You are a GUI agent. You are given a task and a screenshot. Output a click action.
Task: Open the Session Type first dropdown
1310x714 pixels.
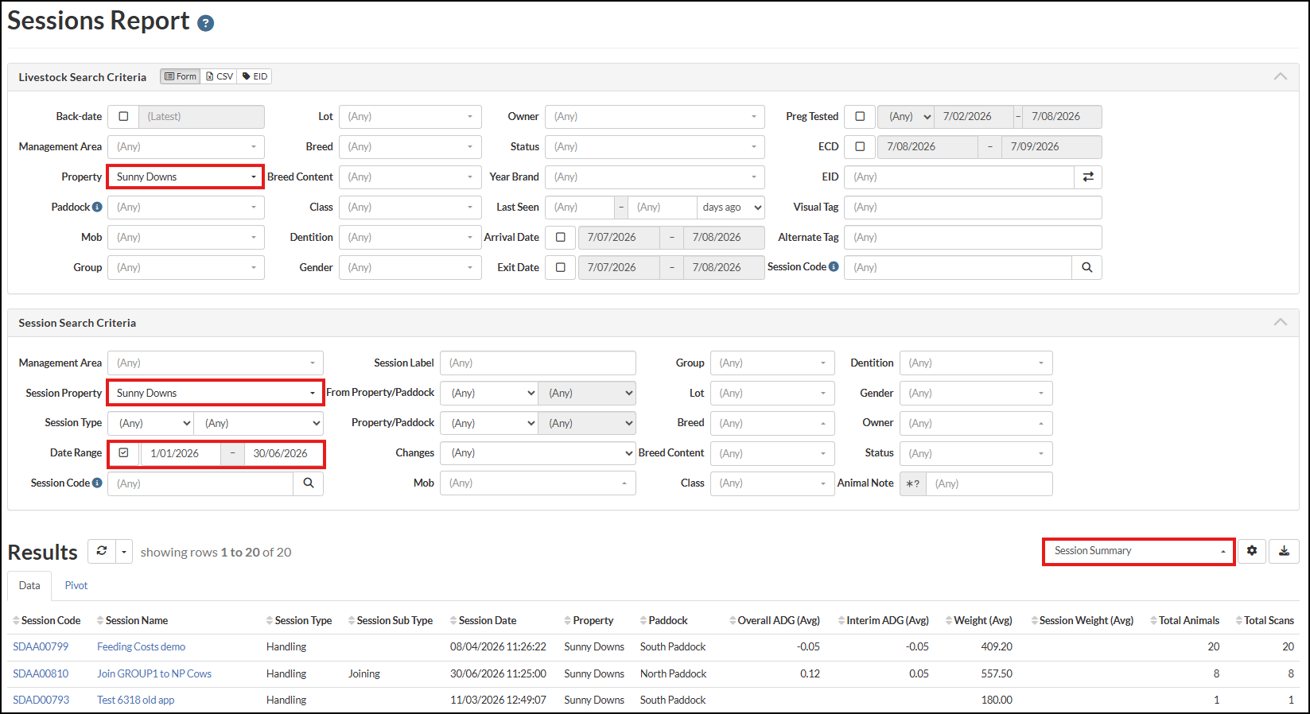coord(150,423)
